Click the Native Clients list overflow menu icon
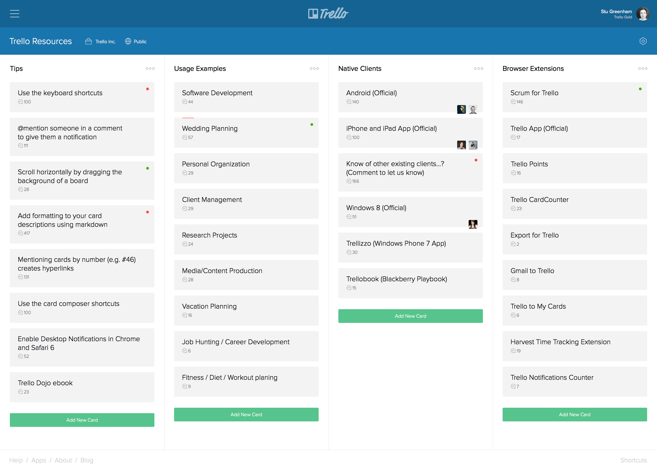 pyautogui.click(x=478, y=68)
